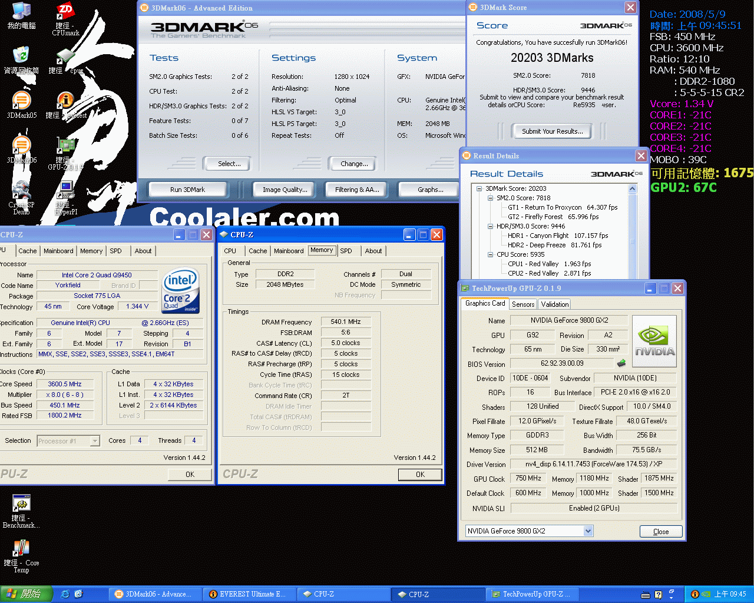Select the Graphics Card tab in GPU-Z

coord(485,303)
